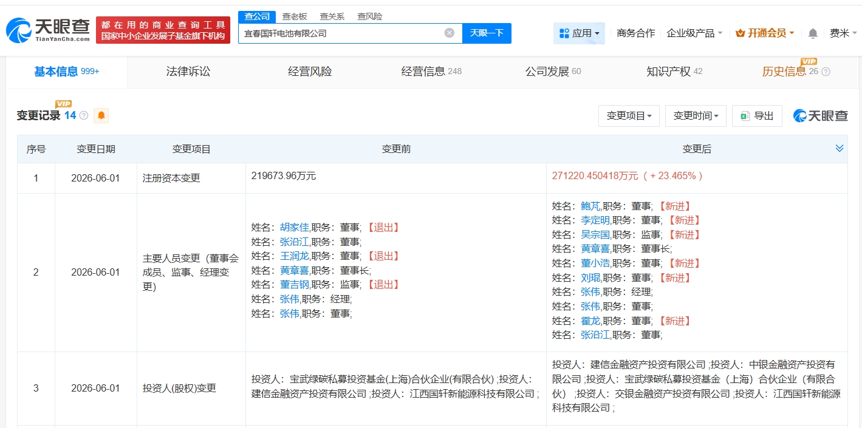Click the info icon next to 变更记录 14
Image resolution: width=862 pixels, height=428 pixels.
(84, 115)
